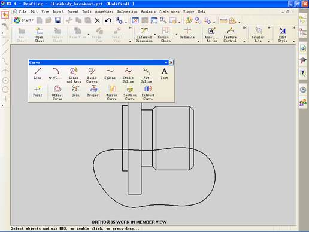Expand the Inferred Dimension dropdown arrow

coord(155,35)
